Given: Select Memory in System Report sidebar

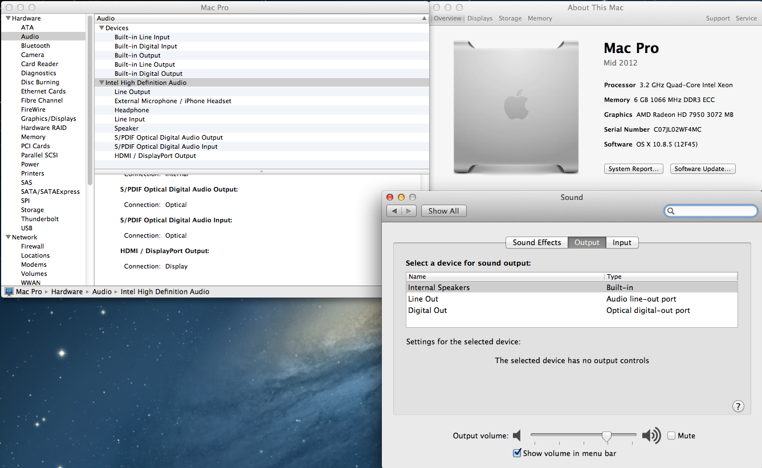Looking at the screenshot, I should 33,137.
